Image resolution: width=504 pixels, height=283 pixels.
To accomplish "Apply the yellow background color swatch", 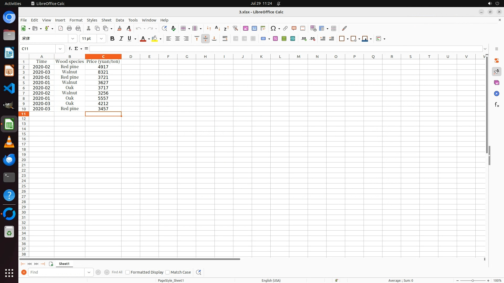I will pos(154,39).
